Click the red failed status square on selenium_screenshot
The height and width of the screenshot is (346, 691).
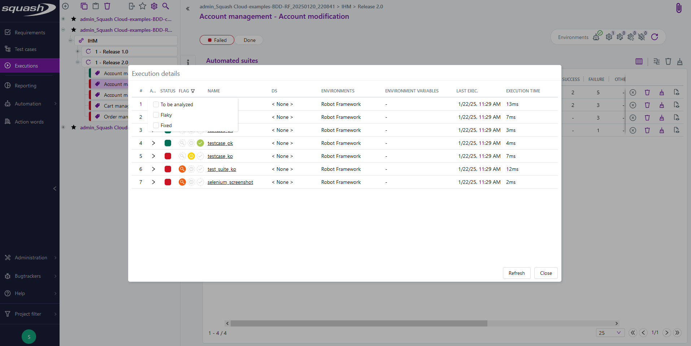tap(168, 182)
